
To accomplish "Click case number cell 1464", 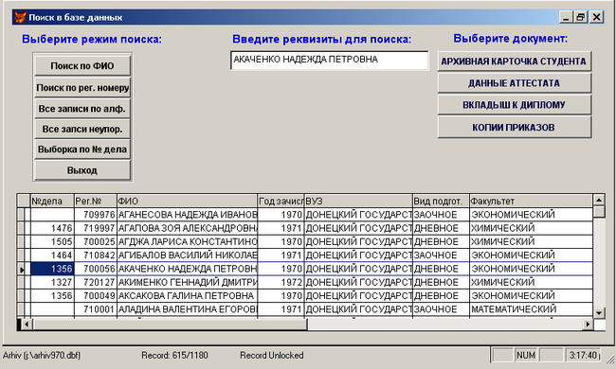I will pos(52,255).
